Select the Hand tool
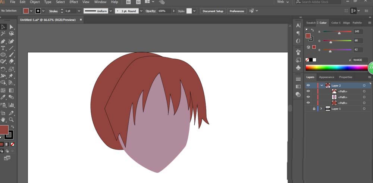Screen dimensions: 373x183 [x=3, y=120]
